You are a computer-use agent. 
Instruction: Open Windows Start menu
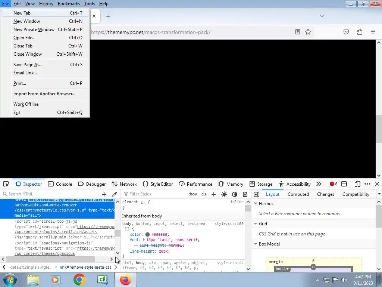coord(10,280)
